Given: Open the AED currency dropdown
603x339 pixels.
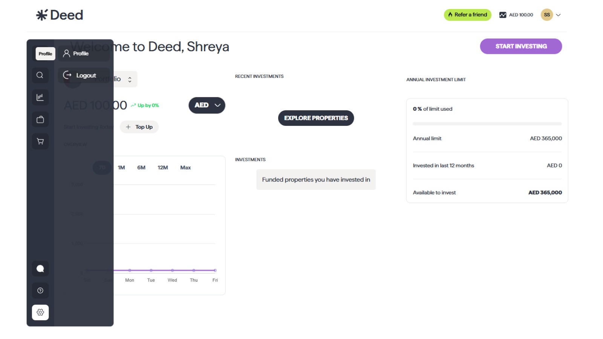Looking at the screenshot, I should (x=207, y=105).
